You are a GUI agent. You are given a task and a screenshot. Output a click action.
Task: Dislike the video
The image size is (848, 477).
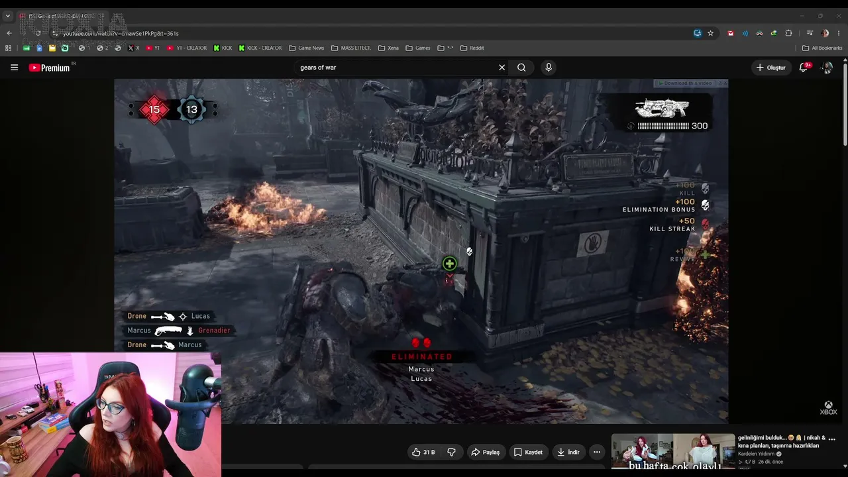(452, 452)
